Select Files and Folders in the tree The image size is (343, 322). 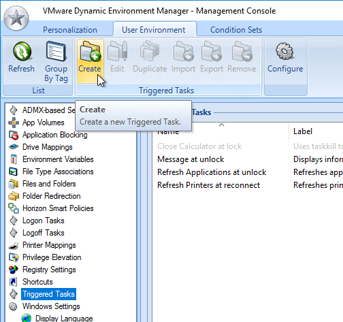(49, 184)
